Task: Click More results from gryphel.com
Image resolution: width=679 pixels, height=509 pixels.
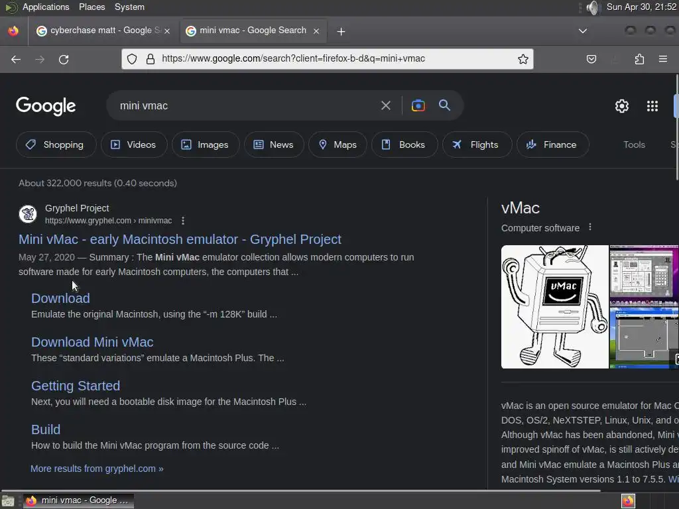Action: pos(97,469)
